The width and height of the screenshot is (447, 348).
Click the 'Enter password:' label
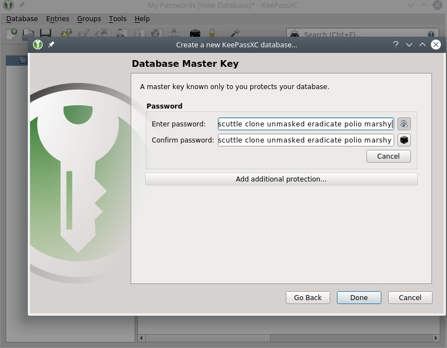(x=178, y=124)
